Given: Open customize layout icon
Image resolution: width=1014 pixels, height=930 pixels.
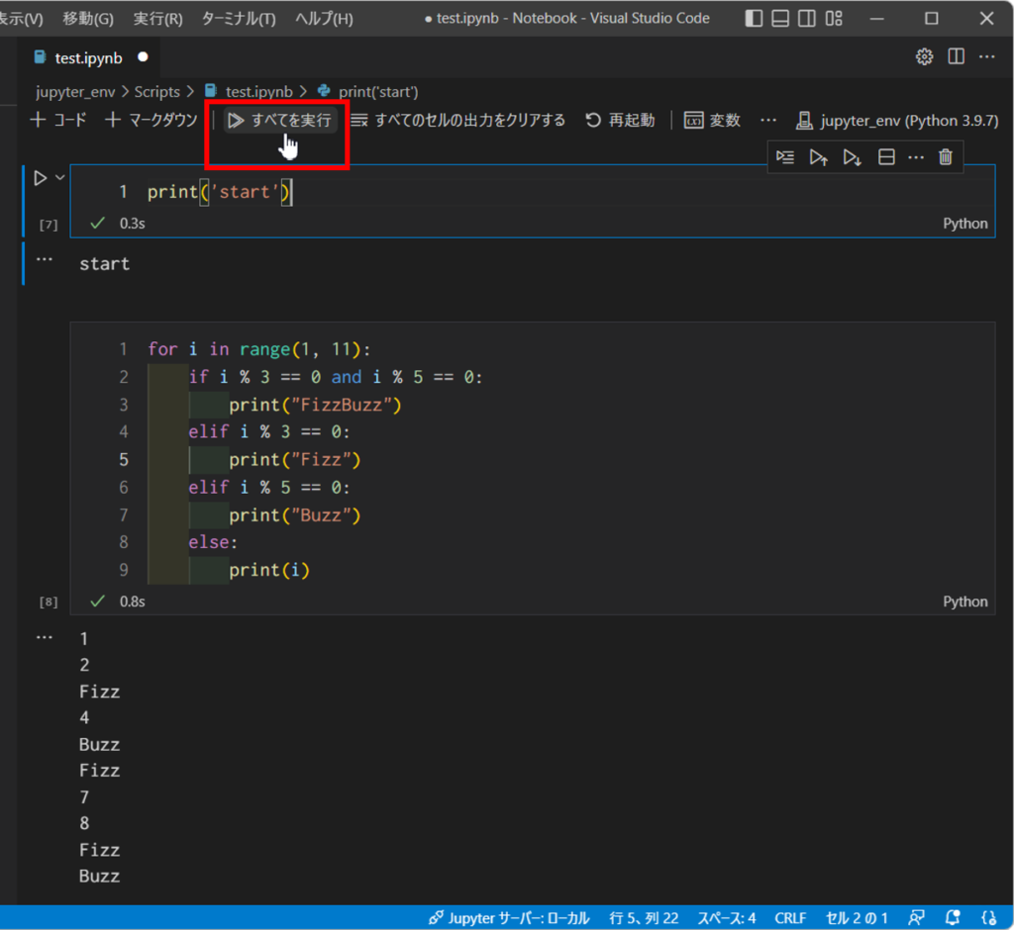Looking at the screenshot, I should coord(834,18).
